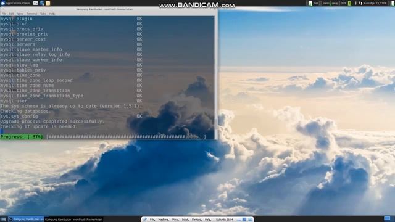The image size is (395, 222).
Task: Click 'Checking if update is needed.' line
Action: tap(39, 126)
